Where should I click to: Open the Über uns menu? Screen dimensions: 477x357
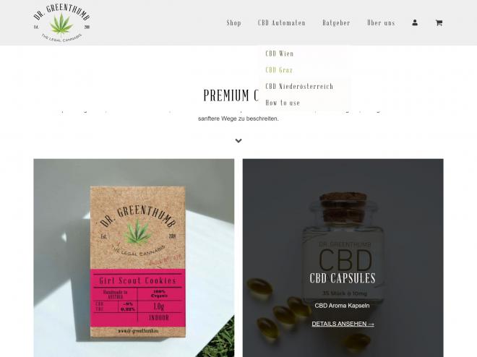pos(381,23)
